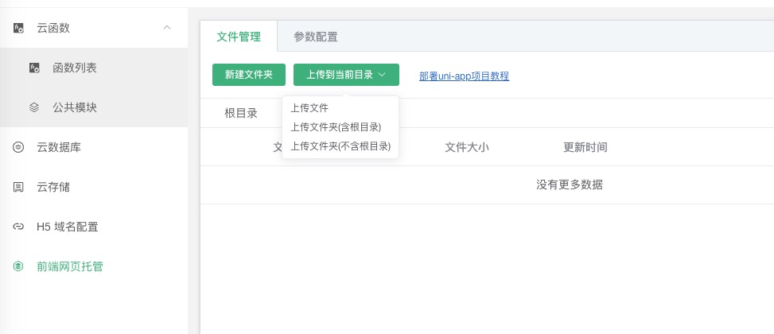Open the 部署uni-app项目教程 link
The height and width of the screenshot is (334, 774).
(464, 76)
